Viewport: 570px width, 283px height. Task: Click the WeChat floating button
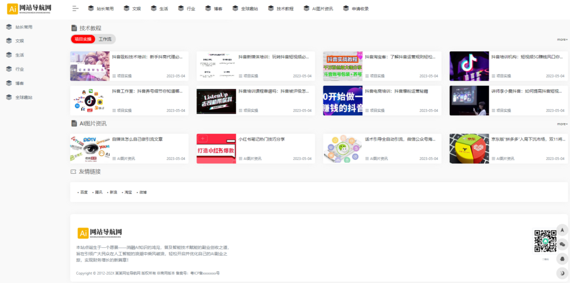[562, 244]
